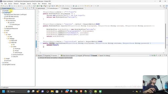Viewport: 168px width, 94px height.
Task: Collapse the Java Resources node
Action: click(3, 19)
